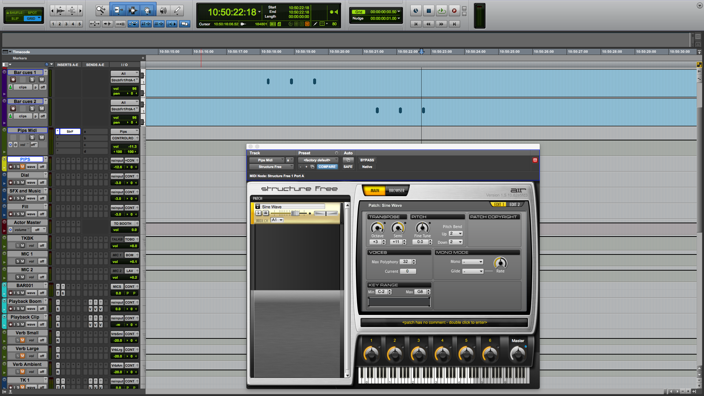Click the track height zoom icon

(72, 11)
